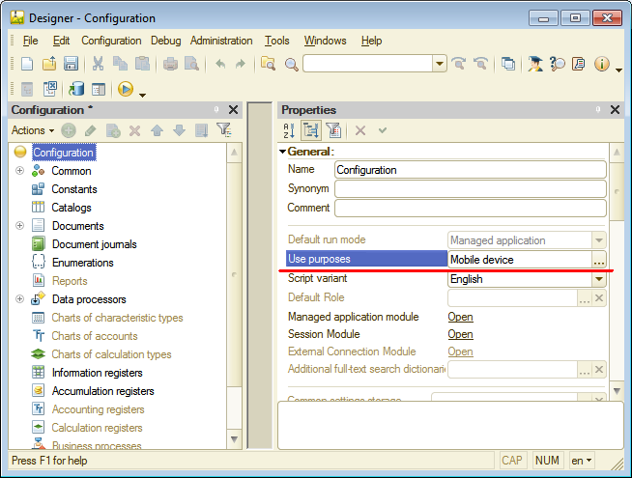Open the Debug menu
632x478 pixels.
tap(165, 41)
